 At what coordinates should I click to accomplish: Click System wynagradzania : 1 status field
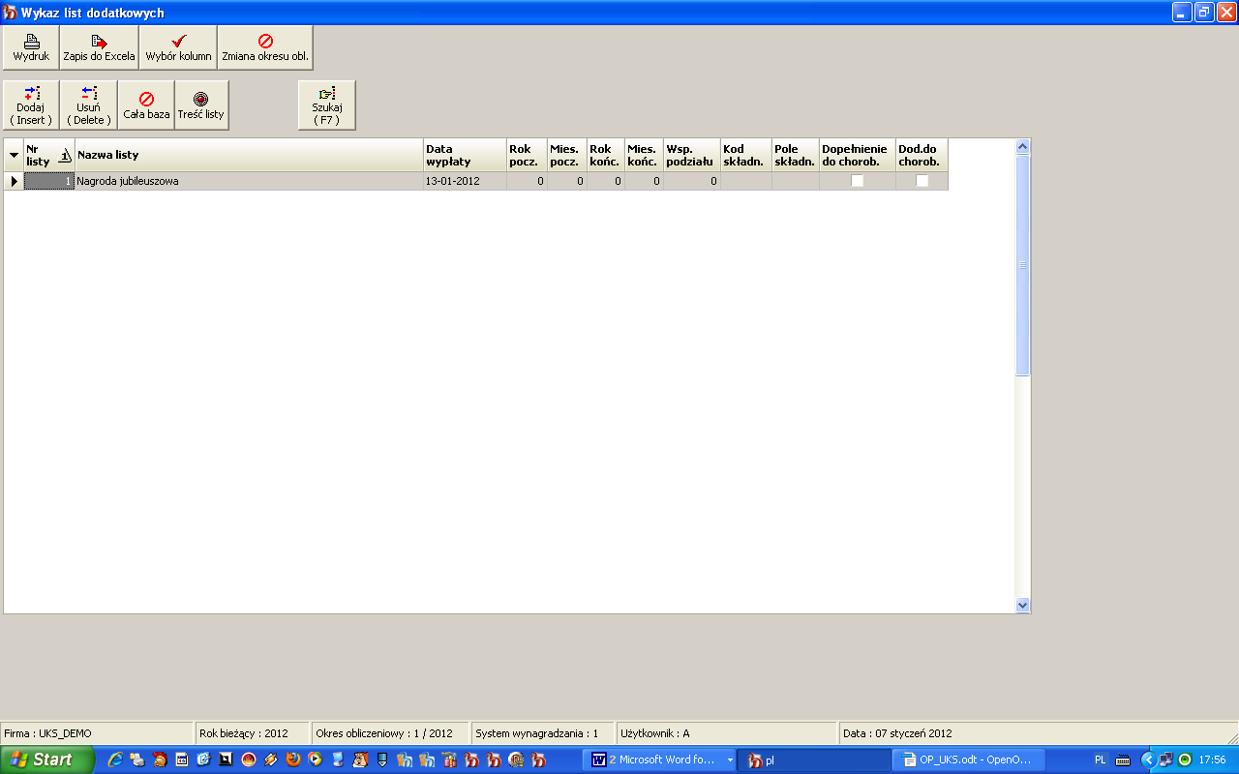542,733
